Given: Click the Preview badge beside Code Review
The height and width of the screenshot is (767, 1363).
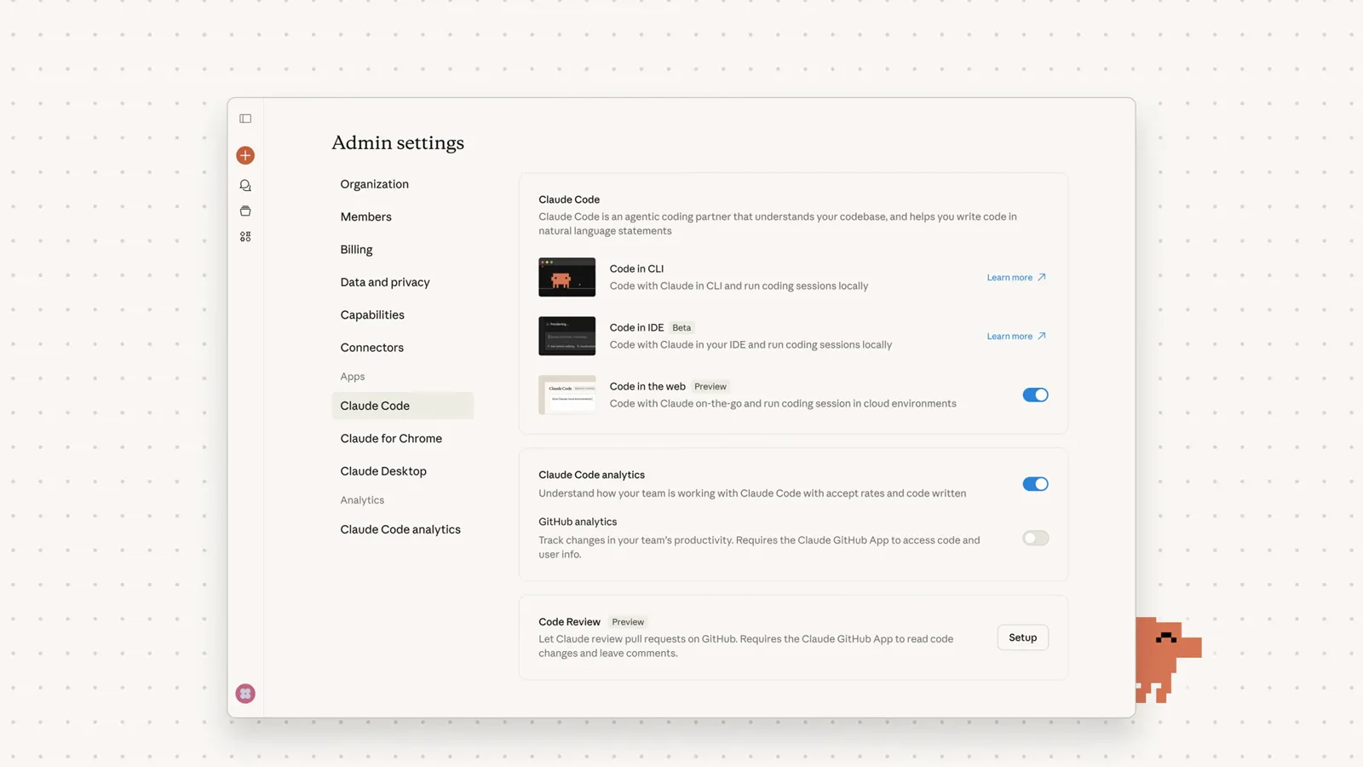Looking at the screenshot, I should (x=628, y=622).
